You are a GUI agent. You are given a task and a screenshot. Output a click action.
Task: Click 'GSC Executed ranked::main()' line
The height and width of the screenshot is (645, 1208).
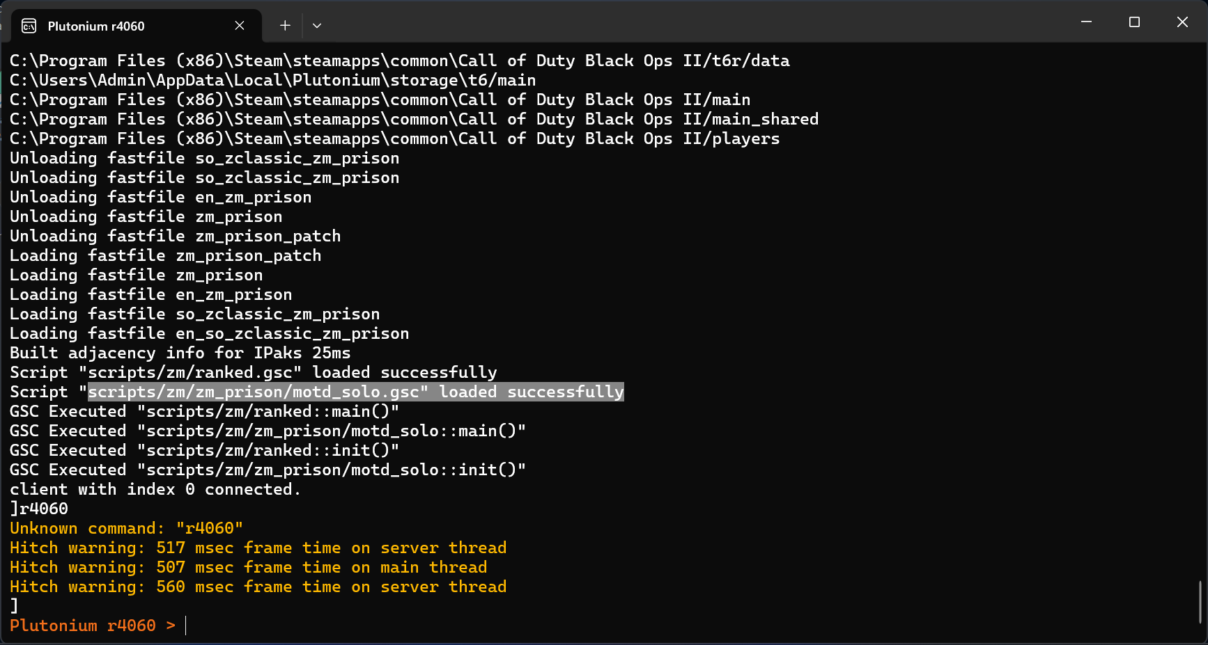[204, 411]
